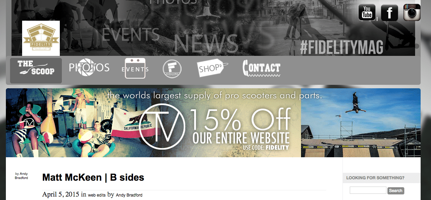Open the Facebook social icon
Screen dimensions: 431x200
tap(390, 13)
